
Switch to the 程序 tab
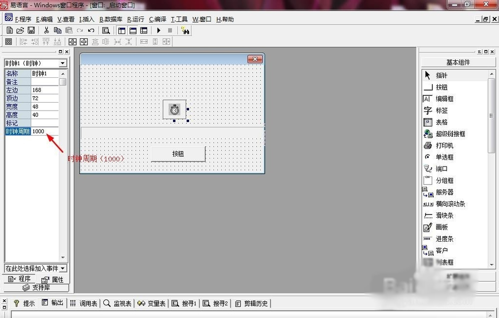19,279
